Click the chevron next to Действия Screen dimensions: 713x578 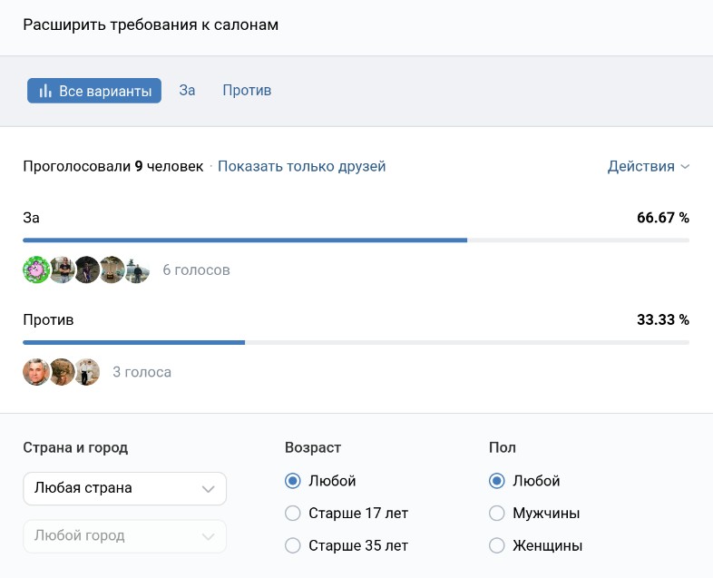click(x=685, y=167)
